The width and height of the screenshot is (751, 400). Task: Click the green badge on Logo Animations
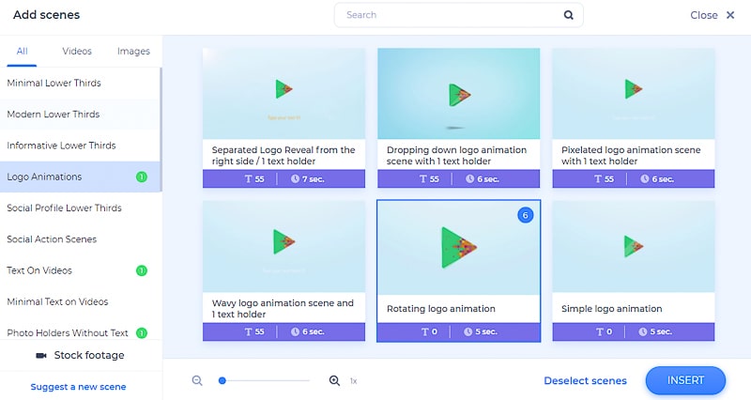tap(142, 177)
